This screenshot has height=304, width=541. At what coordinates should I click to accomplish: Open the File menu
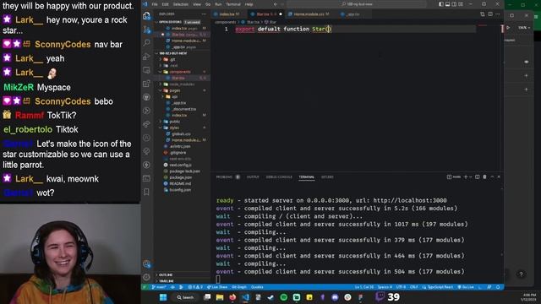(x=155, y=4)
